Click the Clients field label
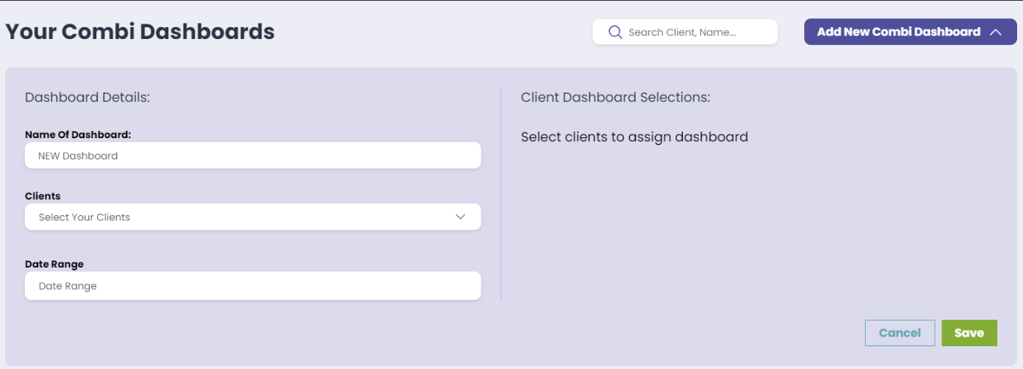 pos(43,196)
